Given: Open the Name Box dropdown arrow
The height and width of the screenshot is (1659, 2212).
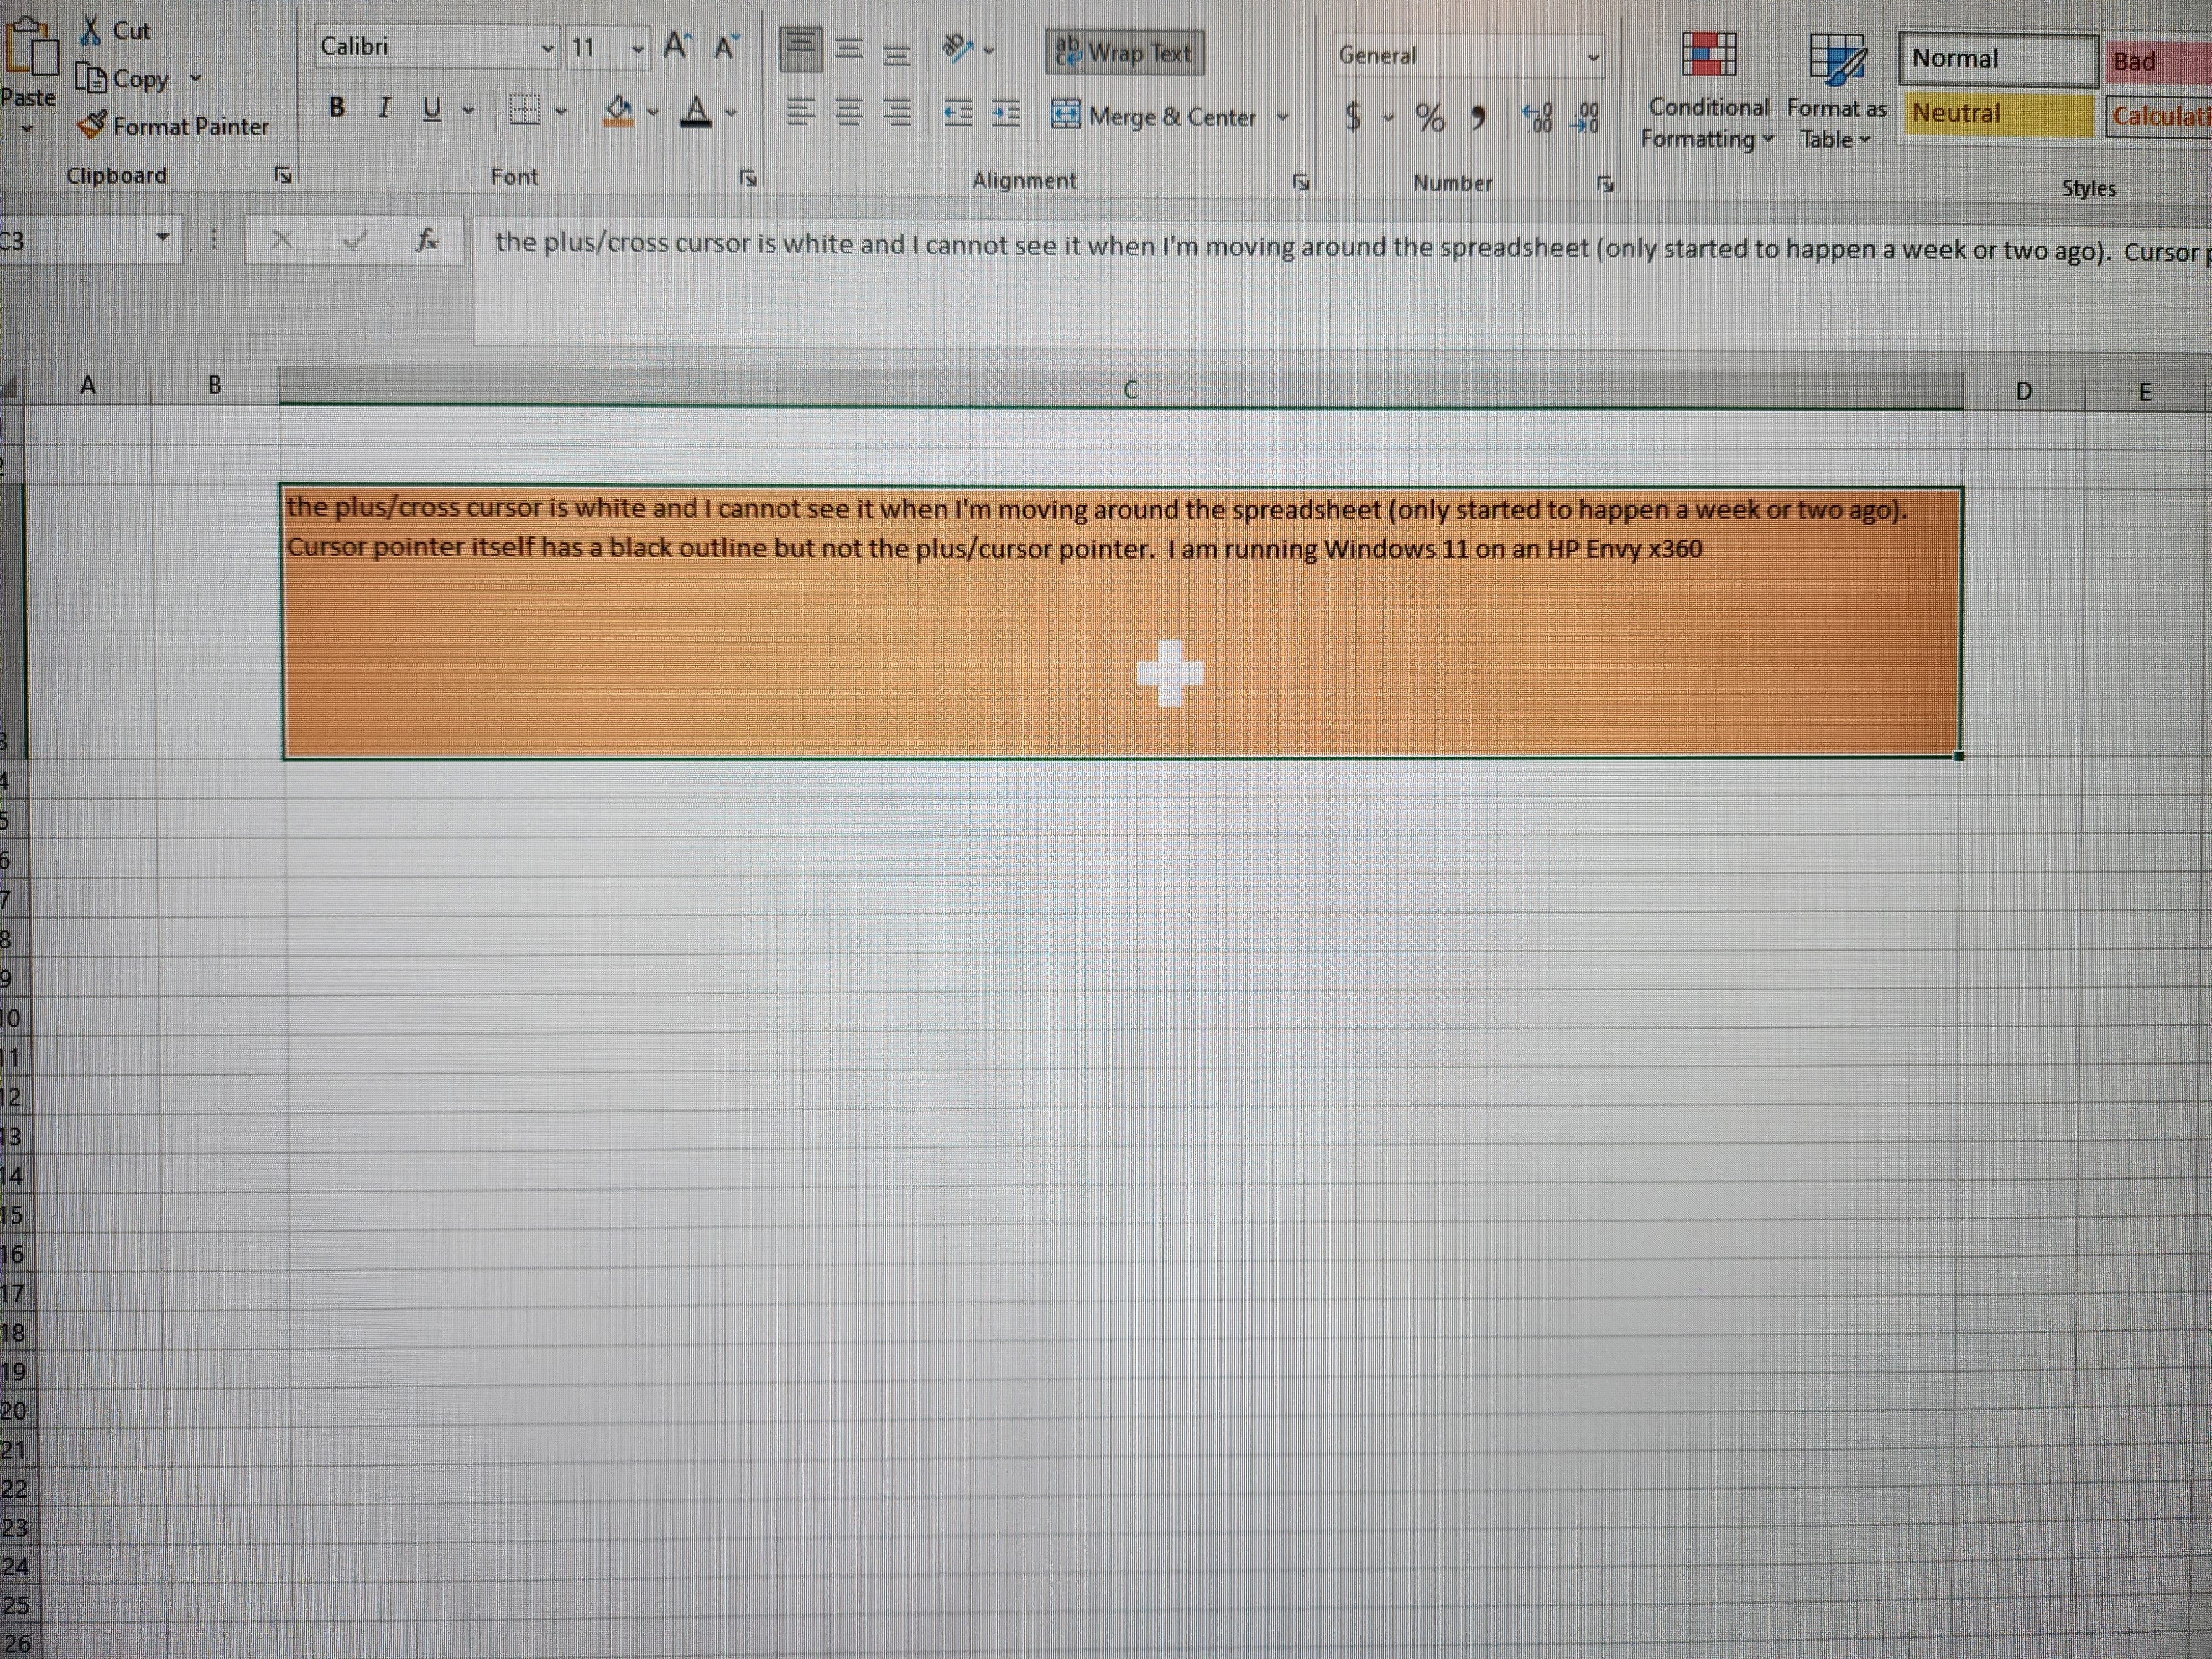Looking at the screenshot, I should point(162,238).
